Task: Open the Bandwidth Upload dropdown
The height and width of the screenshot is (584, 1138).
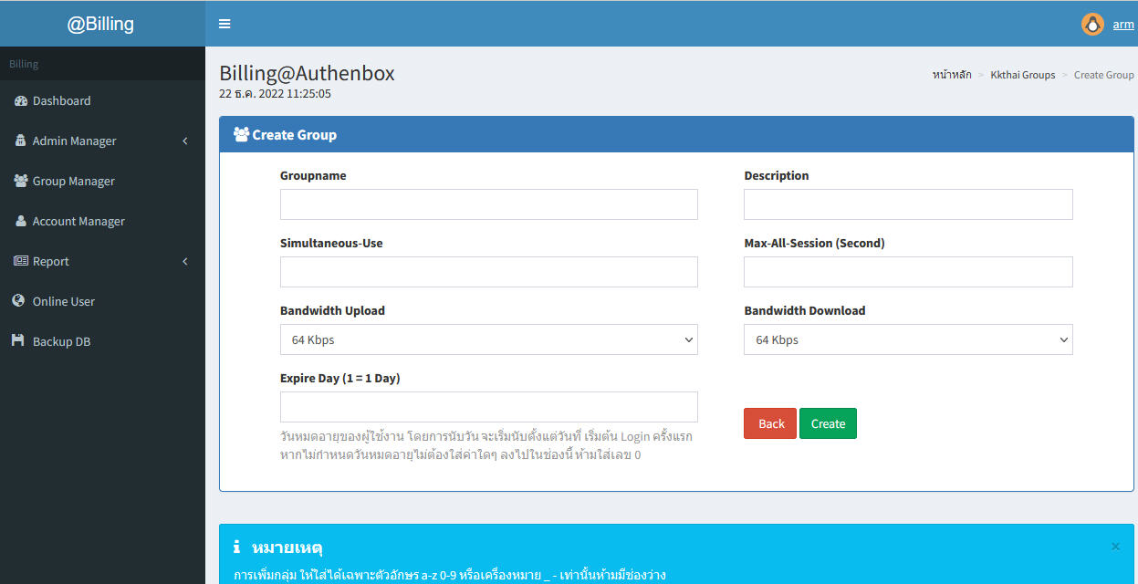Action: click(x=488, y=339)
